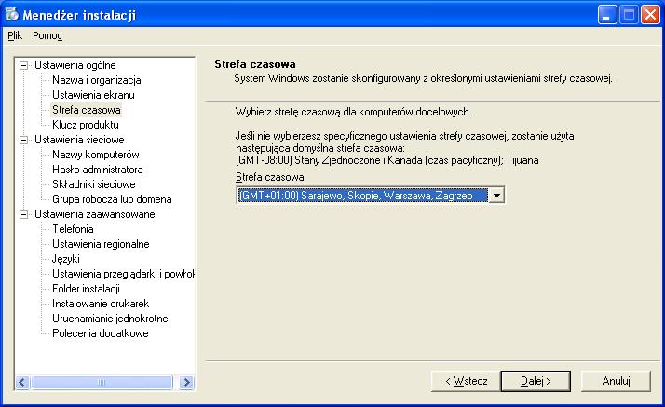
Task: Select Języki tree item
Action: (66, 259)
